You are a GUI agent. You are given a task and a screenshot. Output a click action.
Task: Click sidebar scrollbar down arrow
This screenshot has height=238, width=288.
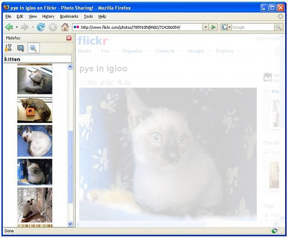coord(70,224)
